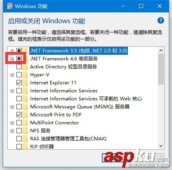Click the scroll up arrow of the feature list
172x170 pixels.
coord(161,50)
